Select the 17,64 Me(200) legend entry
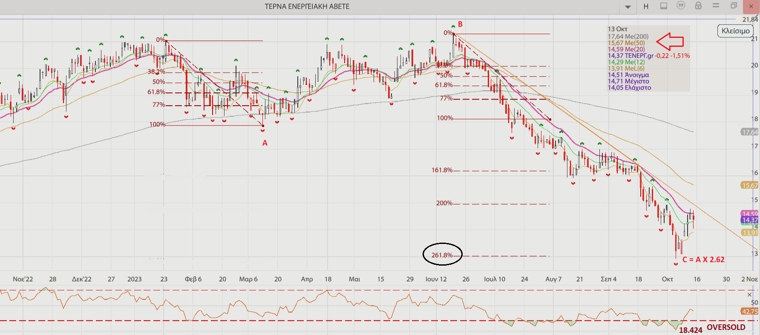The height and width of the screenshot is (335, 760). click(628, 37)
